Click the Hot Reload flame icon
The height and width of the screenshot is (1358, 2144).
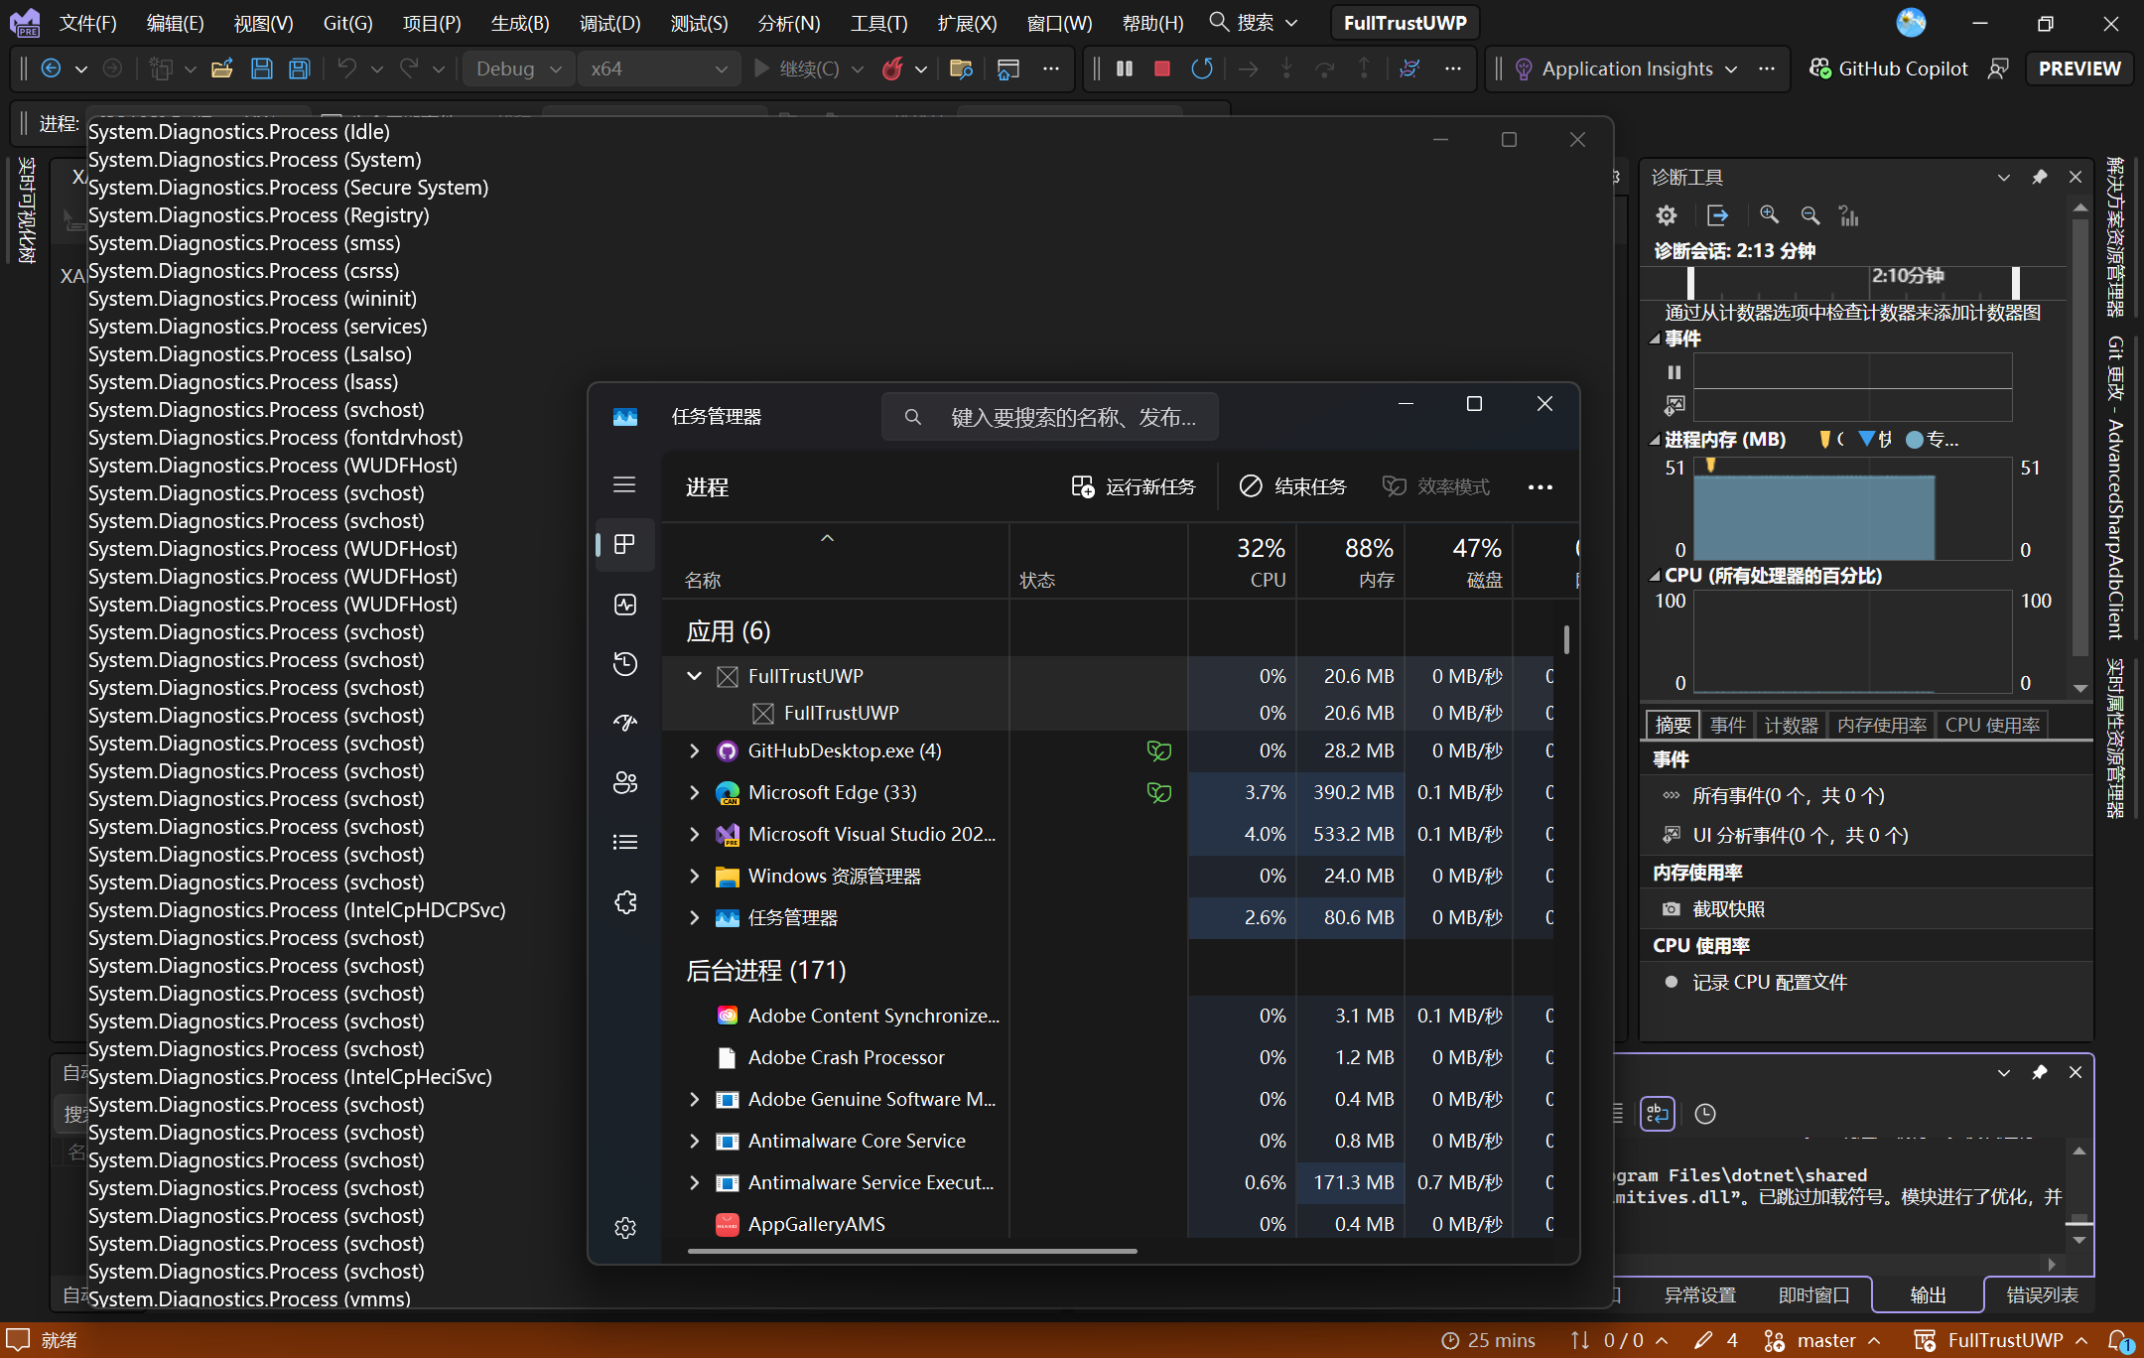[892, 68]
